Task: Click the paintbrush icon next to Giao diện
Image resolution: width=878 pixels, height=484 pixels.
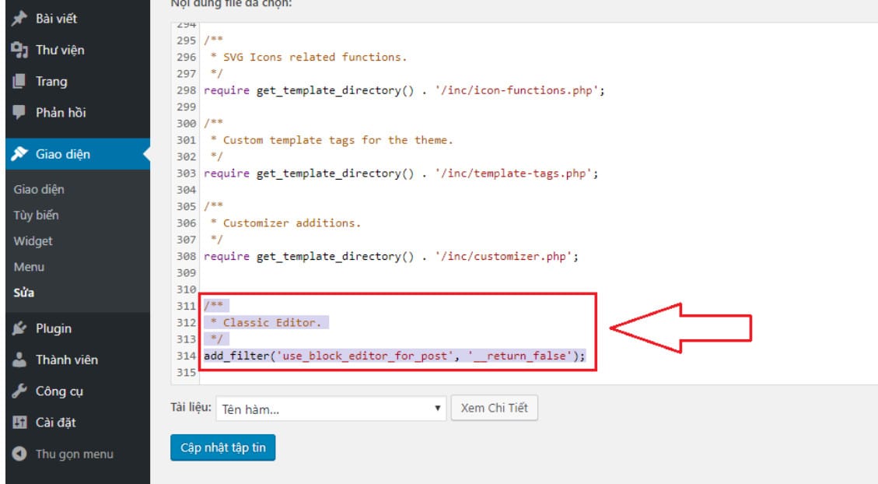Action: pos(19,155)
